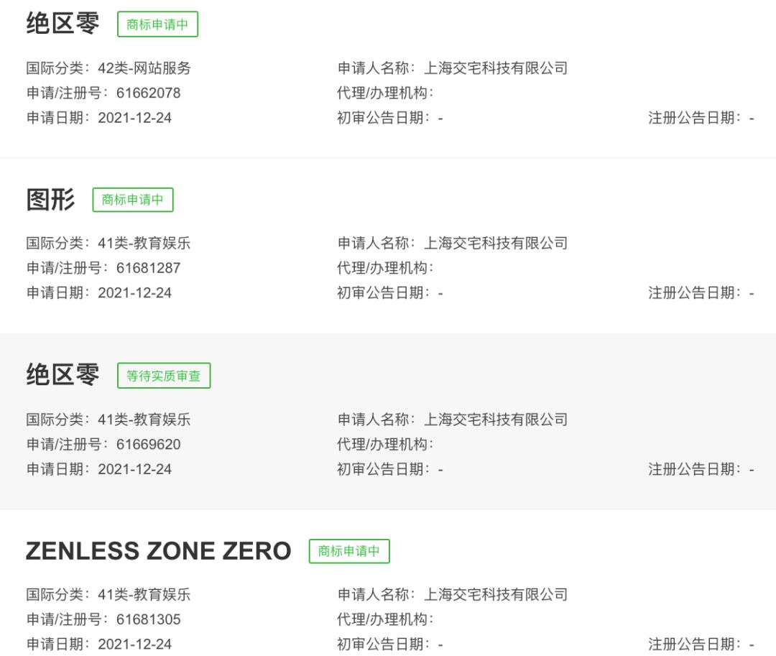Click 注册公告日期 label in highlighted 绝区零 entry
Image resolution: width=776 pixels, height=656 pixels.
[x=694, y=469]
